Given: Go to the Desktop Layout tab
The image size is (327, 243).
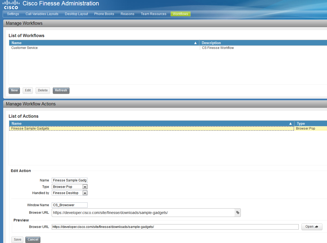Looking at the screenshot, I should coord(76,14).
